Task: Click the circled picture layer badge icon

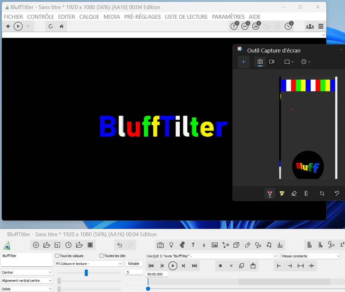Action: (x=256, y=26)
